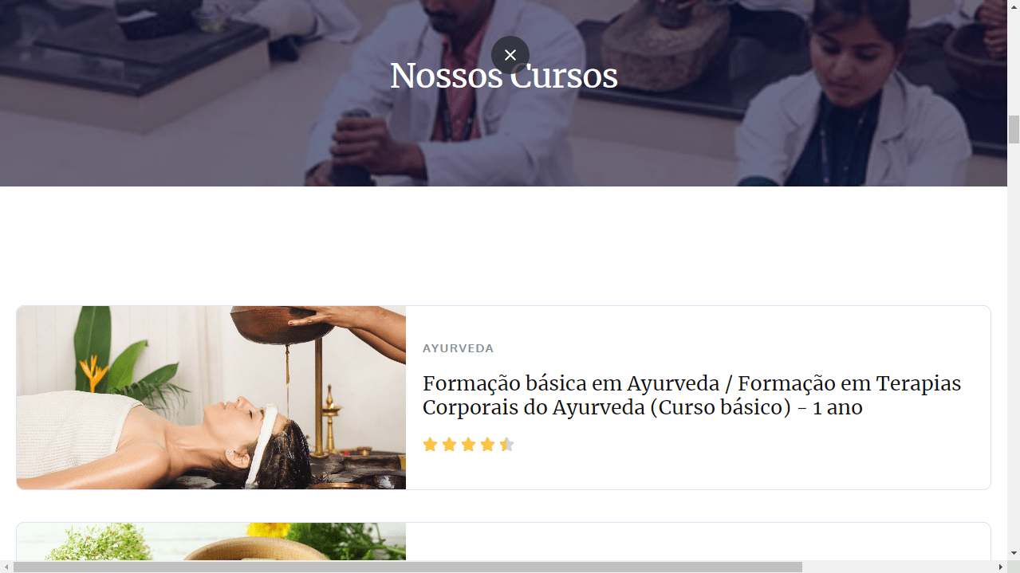Click the horizontal scrollbar thumb
Viewport: 1020px width, 573px height.
click(408, 567)
